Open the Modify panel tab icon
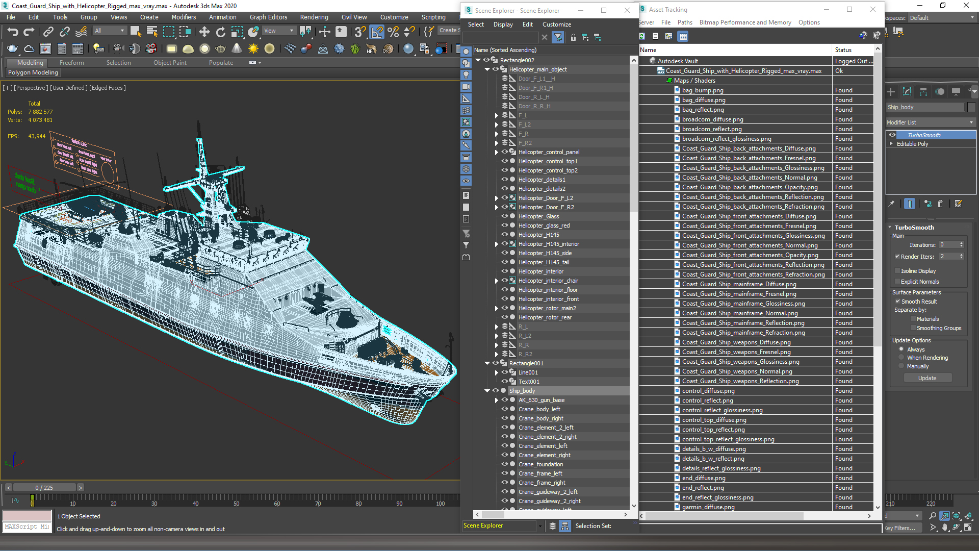979x551 pixels. coord(907,92)
